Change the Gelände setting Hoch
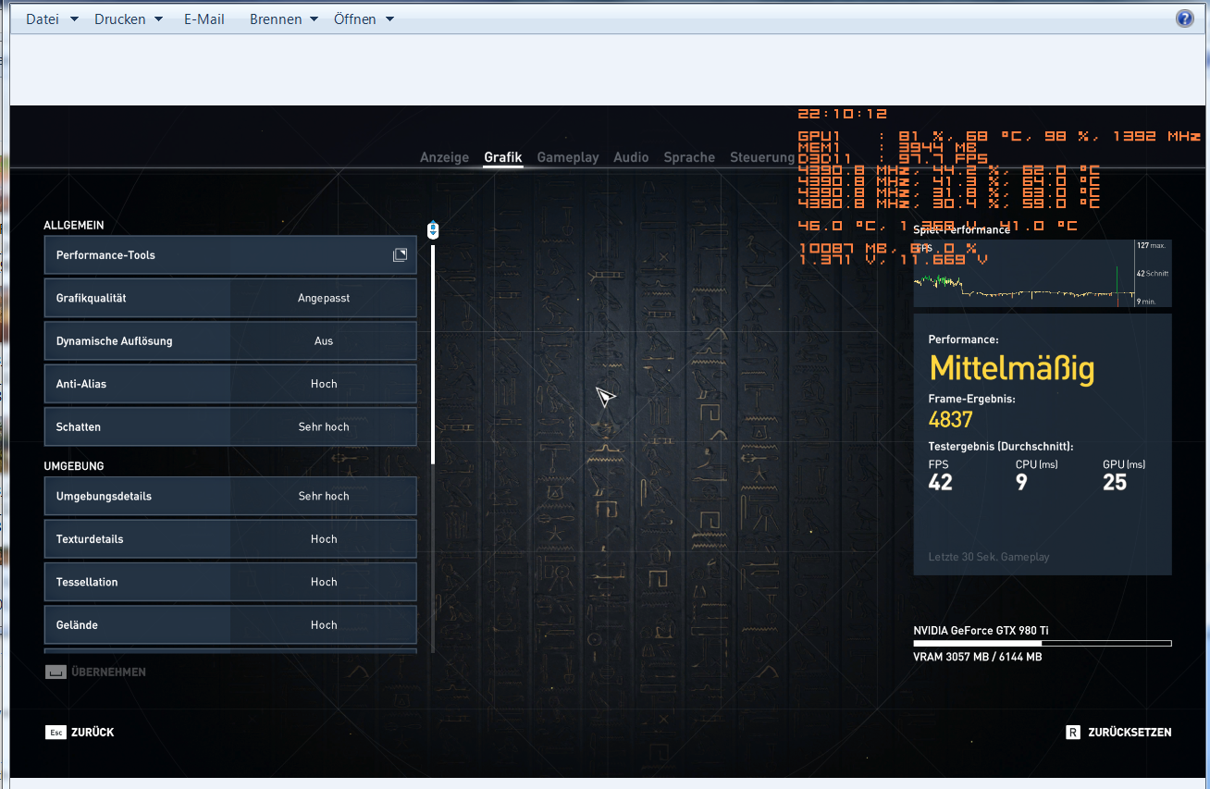The height and width of the screenshot is (789, 1210). coord(324,625)
